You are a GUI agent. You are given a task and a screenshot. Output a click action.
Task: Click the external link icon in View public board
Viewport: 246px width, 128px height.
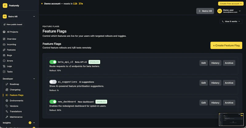click(x=5, y=25)
